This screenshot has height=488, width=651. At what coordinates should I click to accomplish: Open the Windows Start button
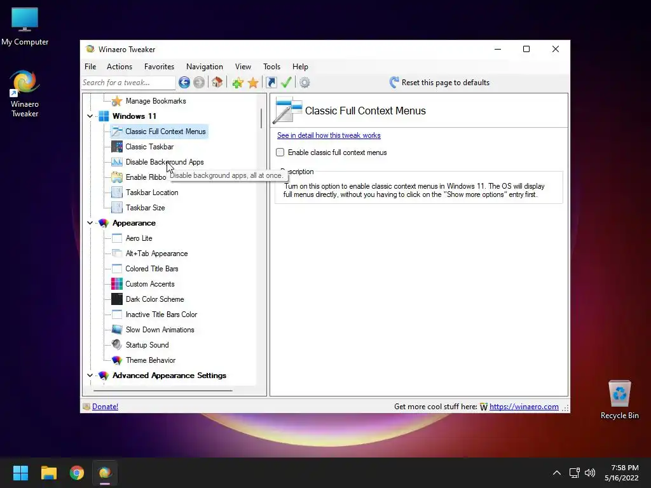pos(20,473)
